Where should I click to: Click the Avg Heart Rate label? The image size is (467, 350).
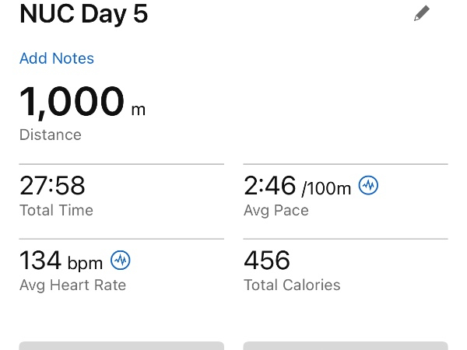(72, 285)
